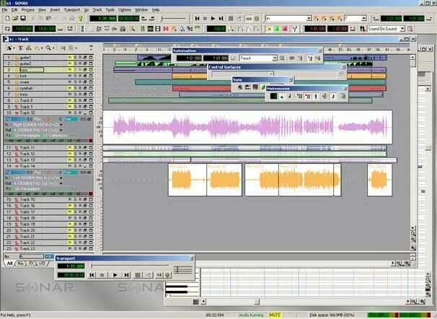The width and height of the screenshot is (437, 319).
Task: Rewind to start in the main toolbar
Action: (197, 19)
